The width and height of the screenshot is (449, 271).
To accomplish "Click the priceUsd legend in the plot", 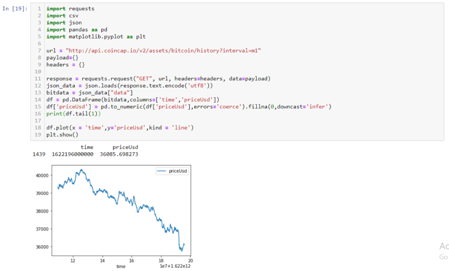I will pyautogui.click(x=172, y=171).
